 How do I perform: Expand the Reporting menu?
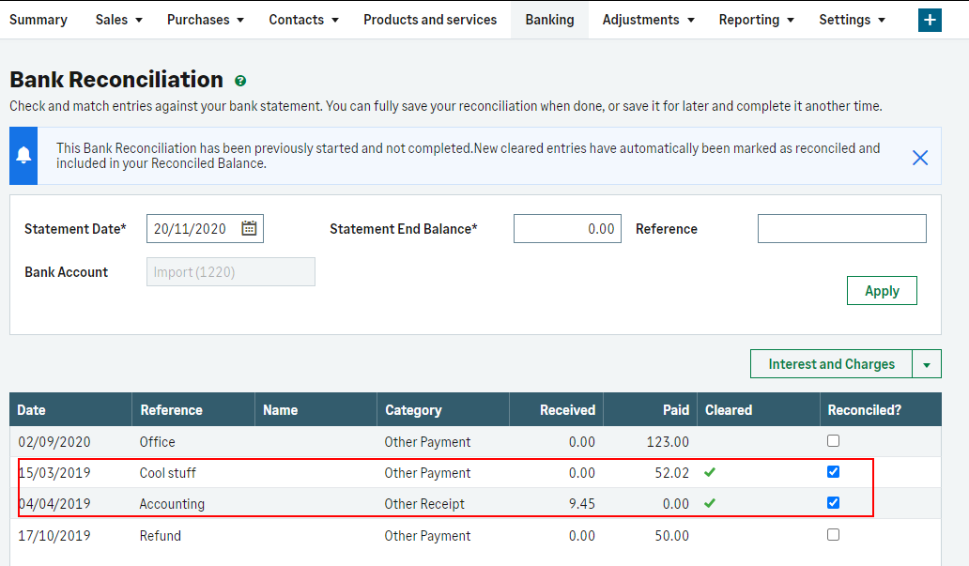tap(756, 20)
